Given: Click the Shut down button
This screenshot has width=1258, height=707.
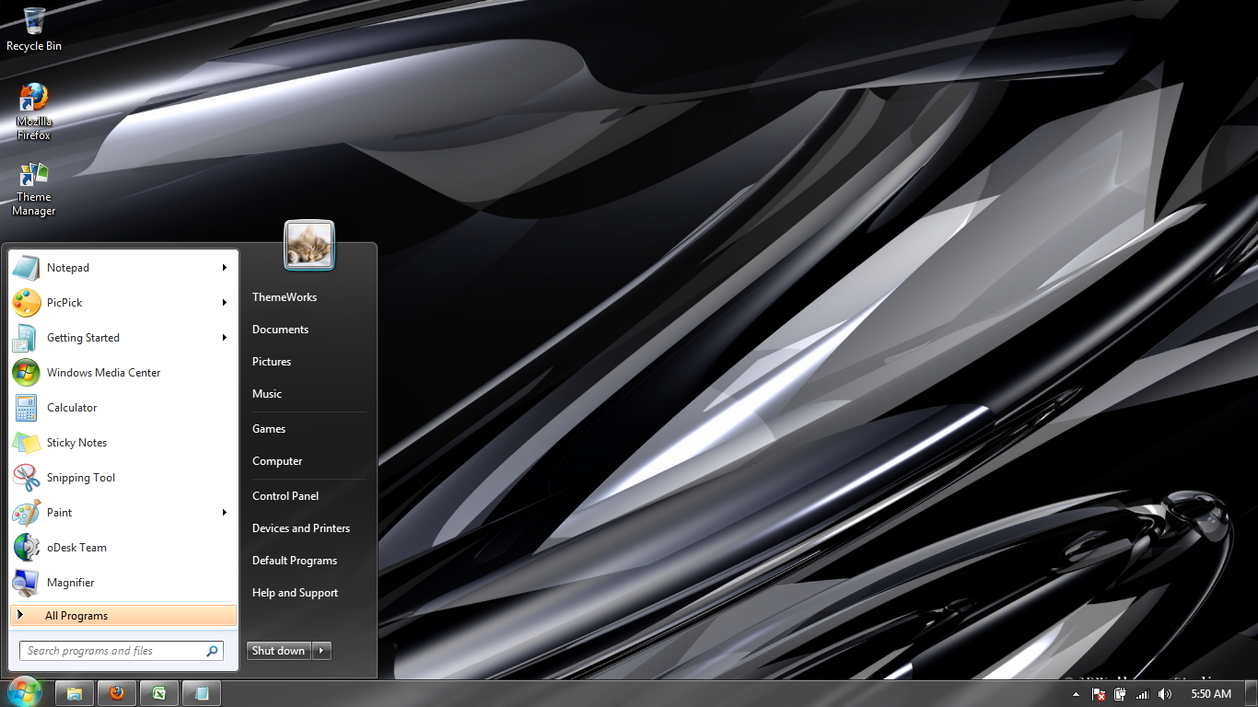Looking at the screenshot, I should click(279, 651).
